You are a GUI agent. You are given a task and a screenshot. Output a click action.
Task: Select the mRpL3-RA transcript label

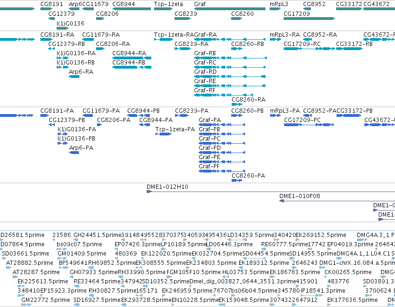click(x=285, y=34)
